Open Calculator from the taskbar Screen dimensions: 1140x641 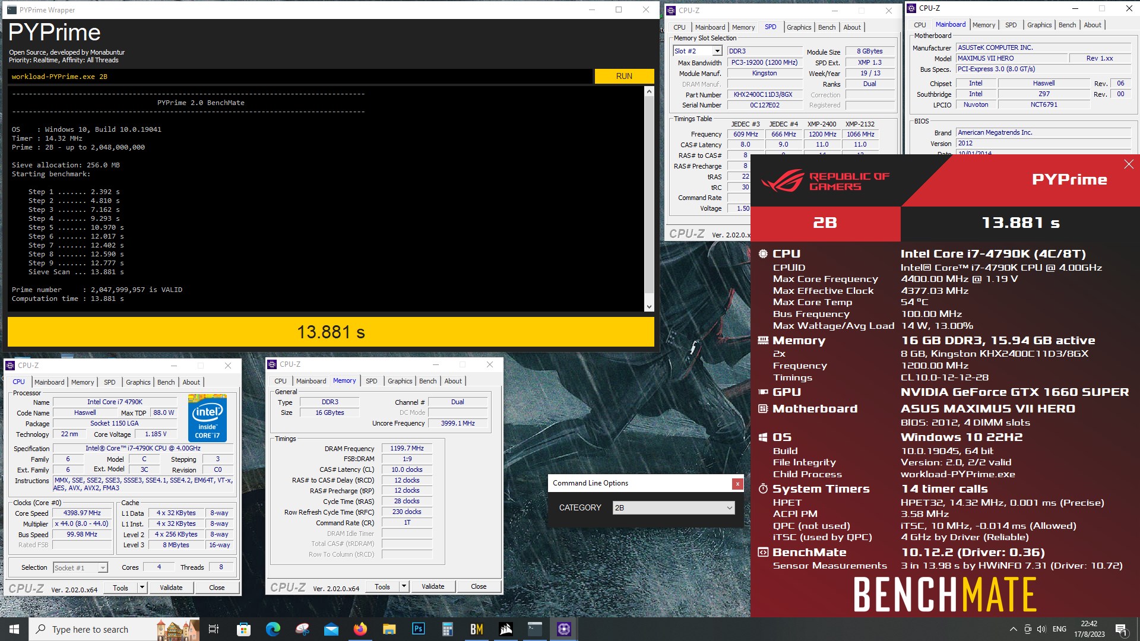(448, 629)
